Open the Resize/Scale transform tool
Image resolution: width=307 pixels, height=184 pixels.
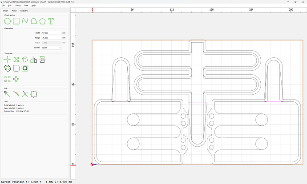(16, 60)
